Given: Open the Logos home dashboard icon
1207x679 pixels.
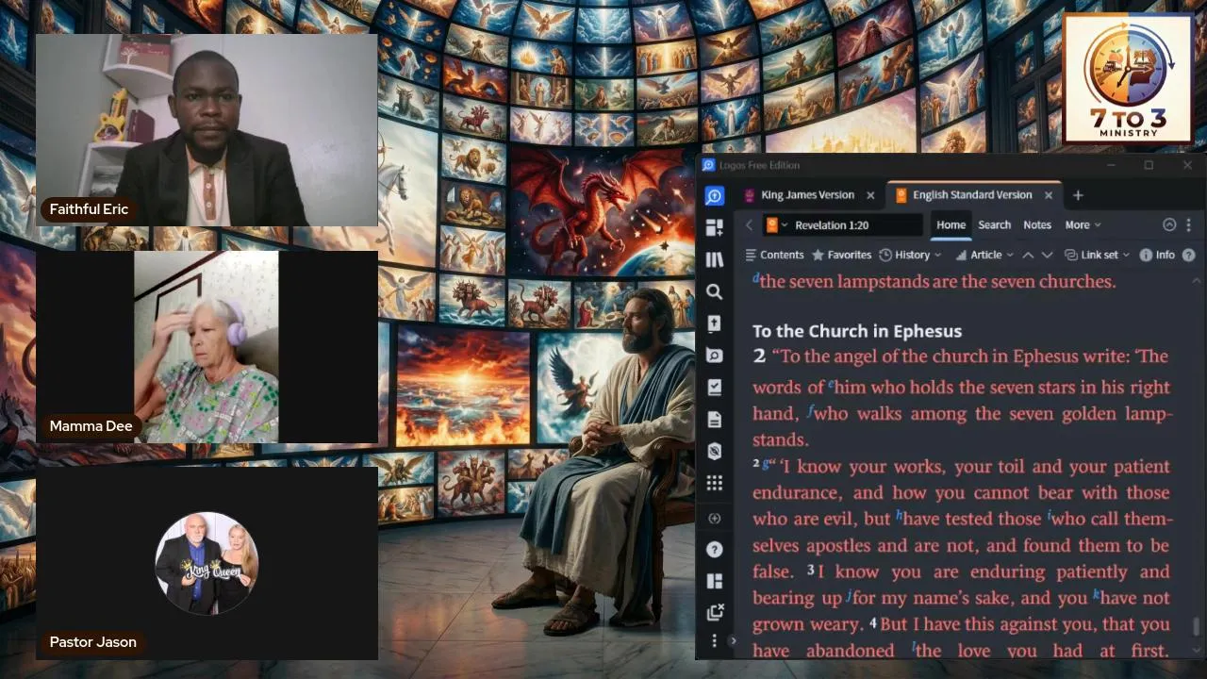Looking at the screenshot, I should (715, 195).
